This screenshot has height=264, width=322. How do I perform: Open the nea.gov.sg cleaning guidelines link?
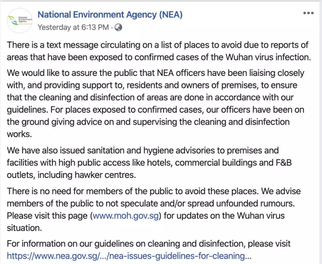129,255
